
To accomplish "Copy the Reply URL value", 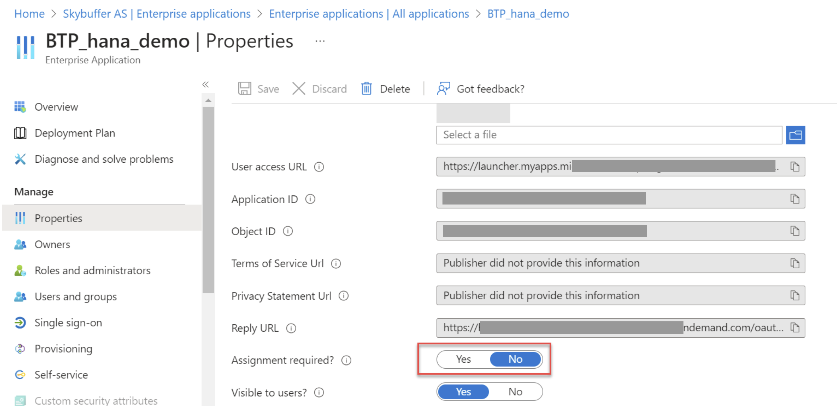I will tap(794, 327).
